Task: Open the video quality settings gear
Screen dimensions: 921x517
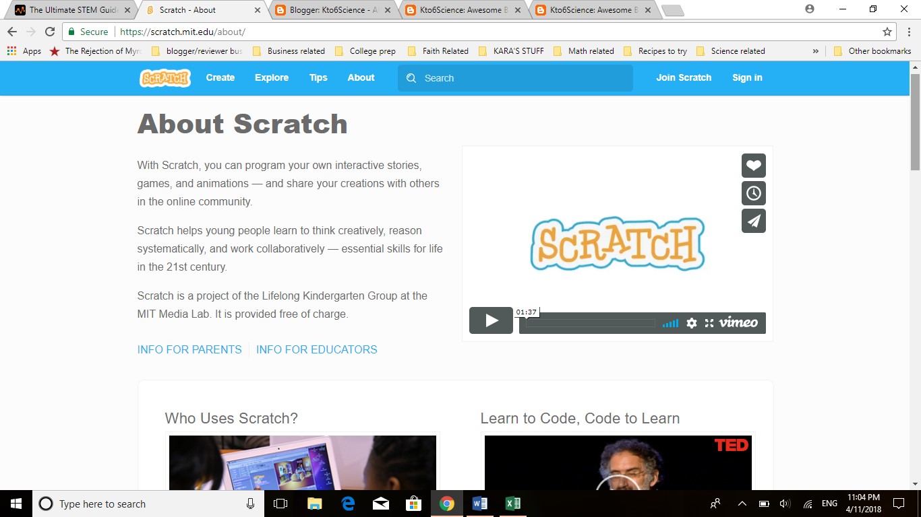Action: (x=692, y=323)
